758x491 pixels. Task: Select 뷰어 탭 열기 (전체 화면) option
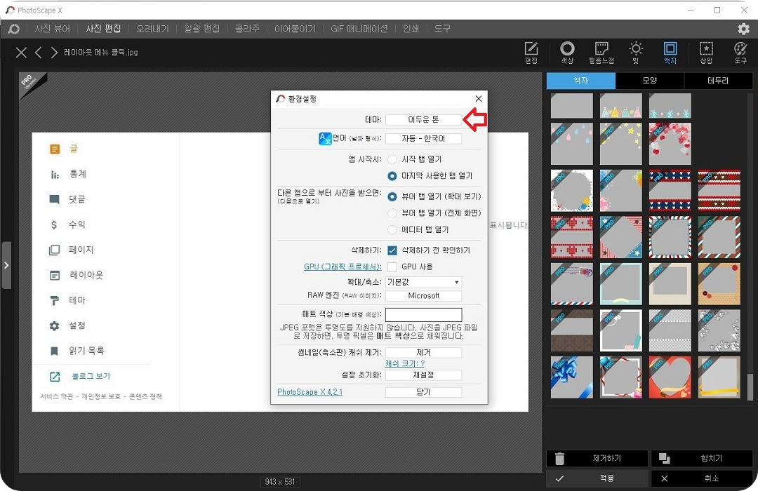pyautogui.click(x=392, y=213)
